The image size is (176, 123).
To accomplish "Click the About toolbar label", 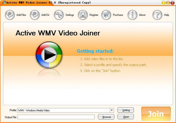I will [142, 15].
